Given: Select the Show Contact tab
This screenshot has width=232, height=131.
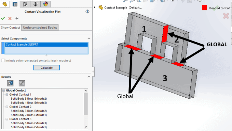Looking at the screenshot, I should coord(11,28).
